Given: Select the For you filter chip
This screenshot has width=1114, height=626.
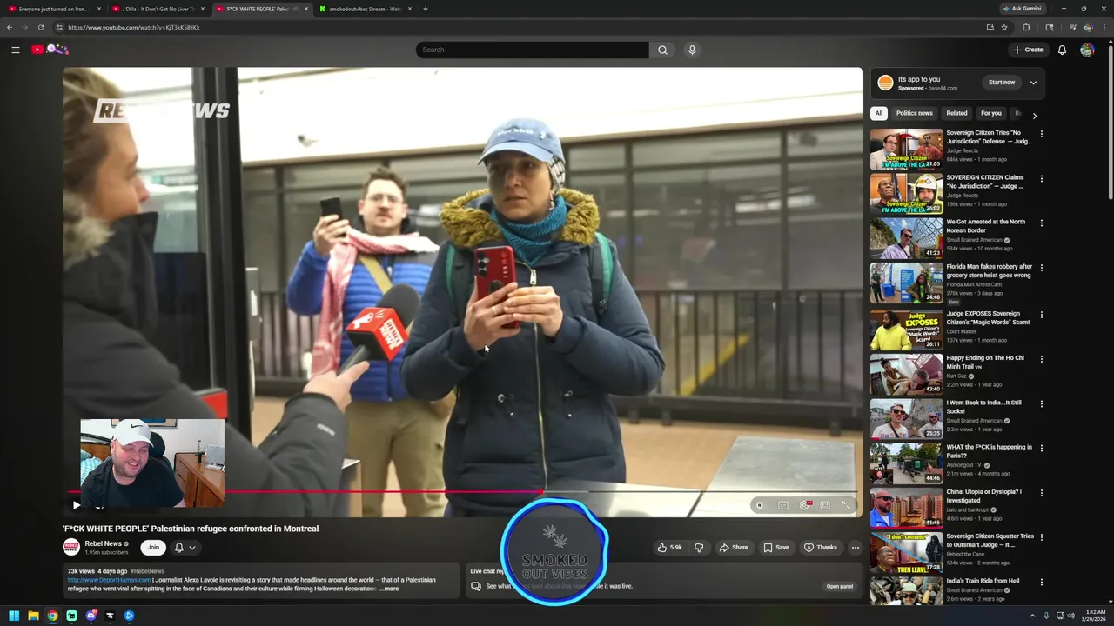Looking at the screenshot, I should [990, 113].
